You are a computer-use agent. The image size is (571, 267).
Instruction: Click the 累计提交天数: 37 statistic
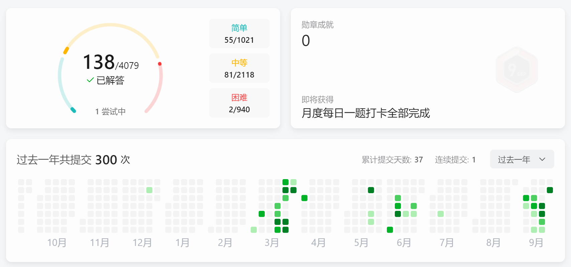pyautogui.click(x=392, y=160)
